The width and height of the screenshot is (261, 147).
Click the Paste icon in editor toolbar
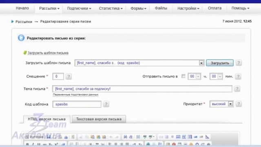click(93, 137)
